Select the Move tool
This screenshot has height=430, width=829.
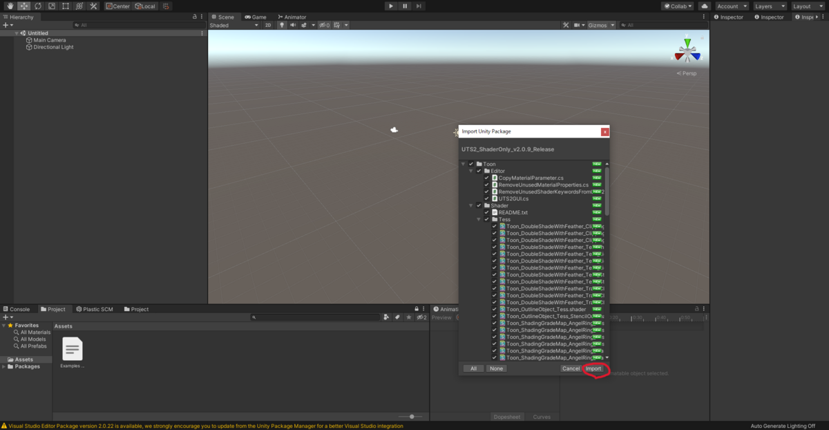click(x=24, y=6)
